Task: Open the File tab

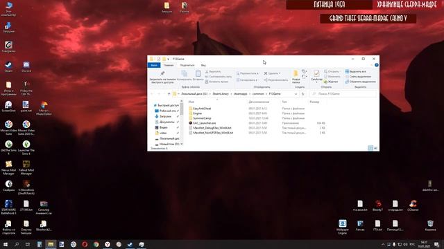Action: [154, 65]
